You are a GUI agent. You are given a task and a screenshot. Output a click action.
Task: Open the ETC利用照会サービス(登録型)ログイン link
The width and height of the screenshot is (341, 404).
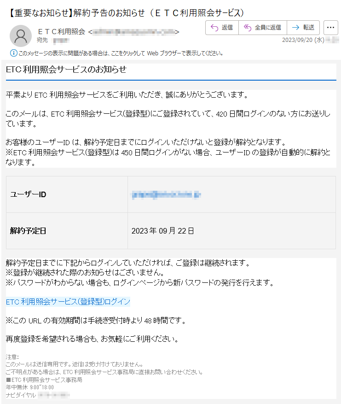(68, 301)
